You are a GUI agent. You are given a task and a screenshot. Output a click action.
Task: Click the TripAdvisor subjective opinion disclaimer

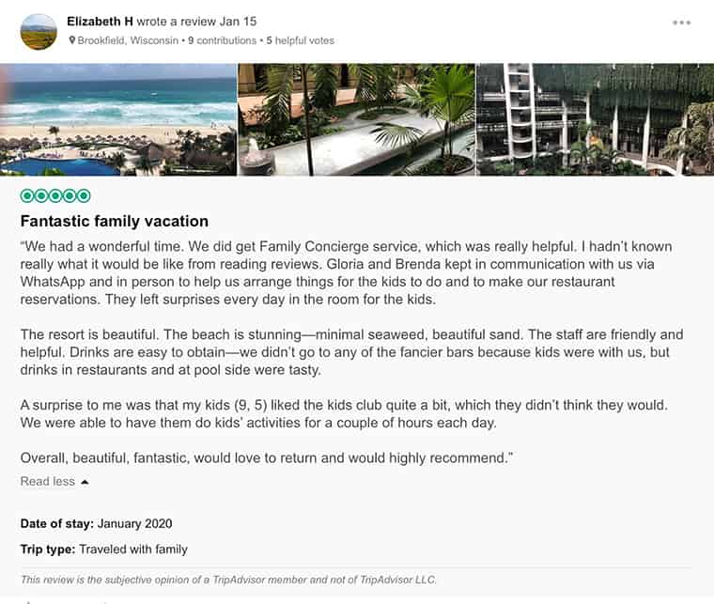pos(228,580)
